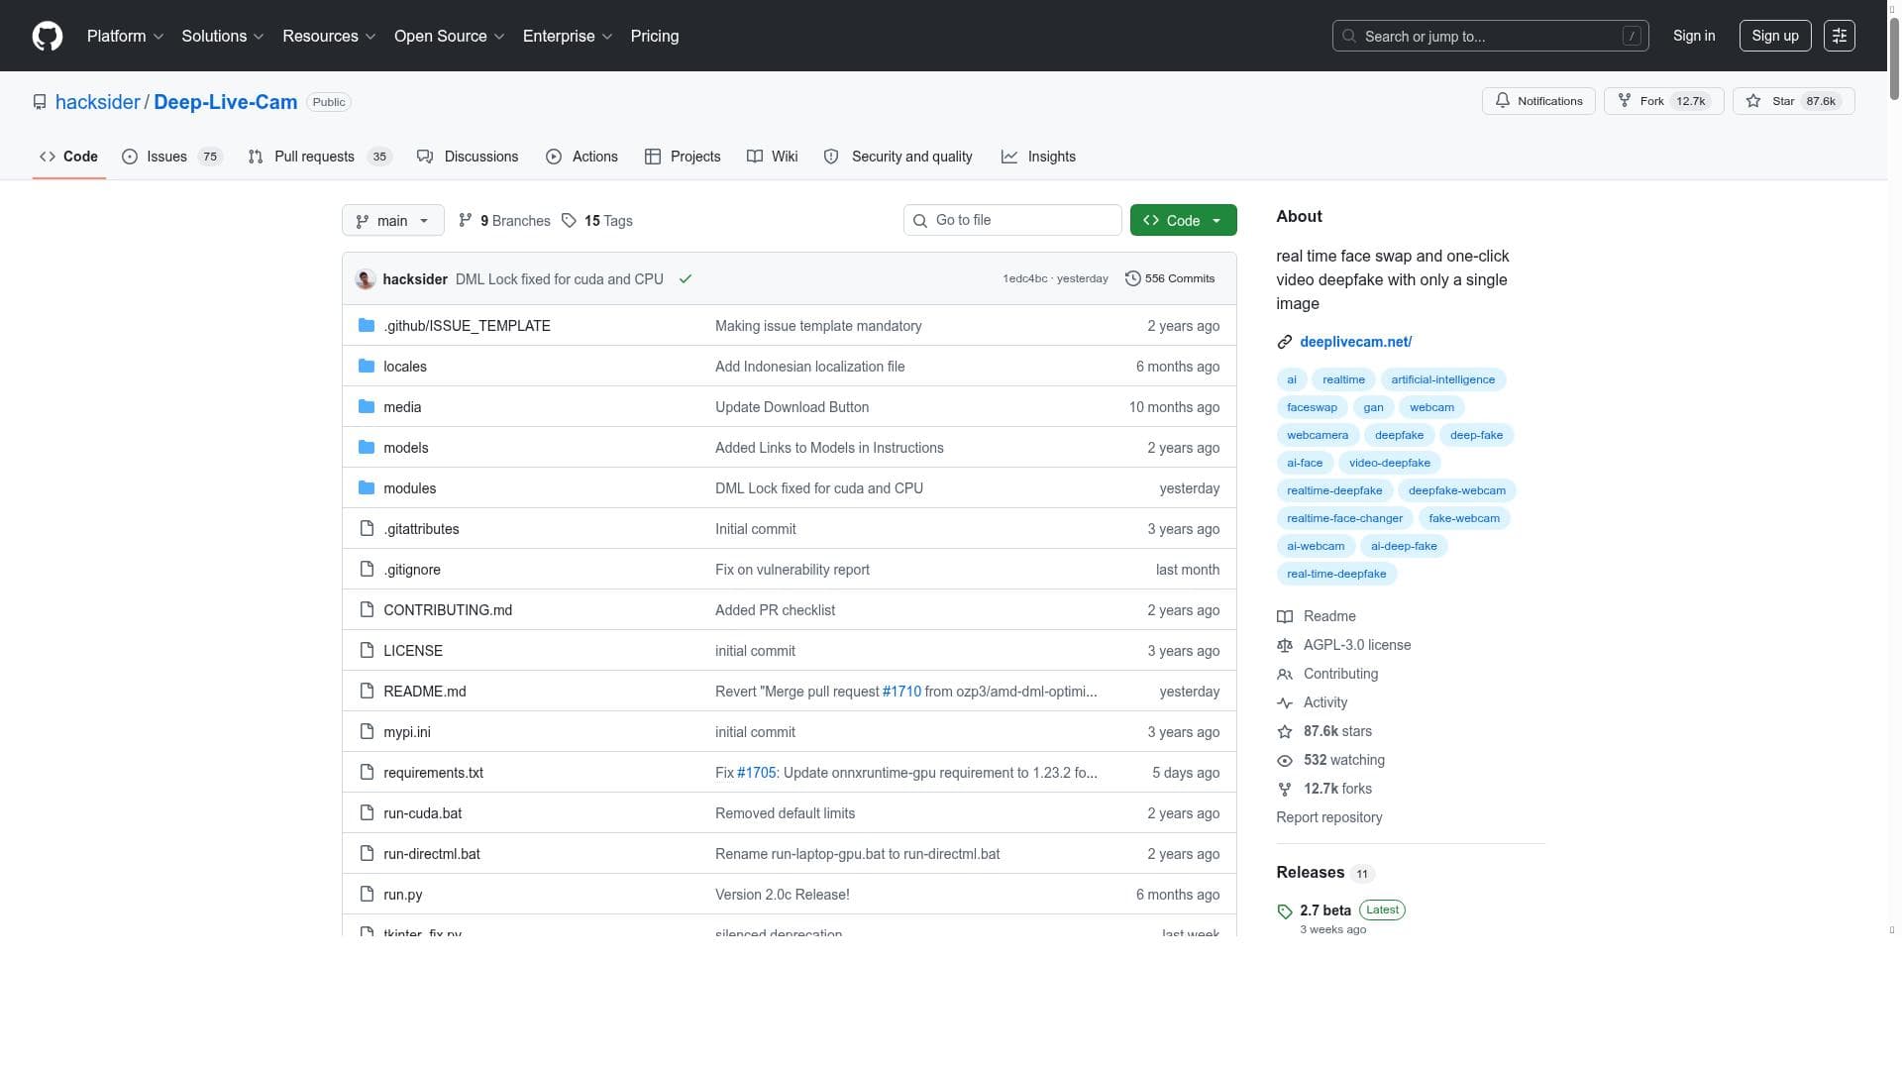Click green check commit status icon
Screen dimensions: 1902x1070
click(x=686, y=279)
